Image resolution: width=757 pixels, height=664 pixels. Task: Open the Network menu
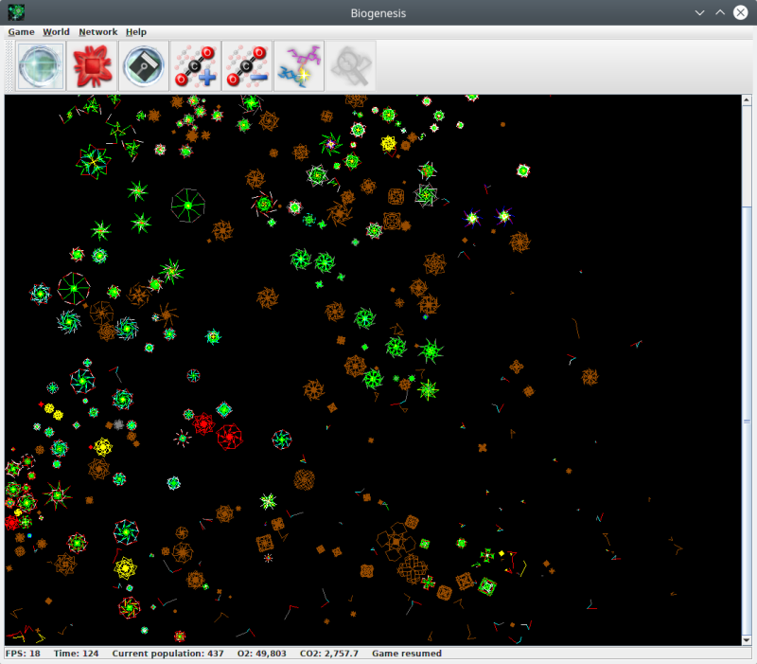pos(97,31)
